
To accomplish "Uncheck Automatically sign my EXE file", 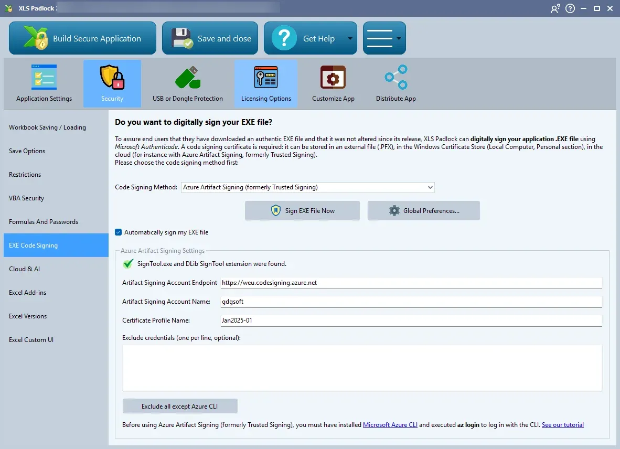I will click(x=118, y=232).
